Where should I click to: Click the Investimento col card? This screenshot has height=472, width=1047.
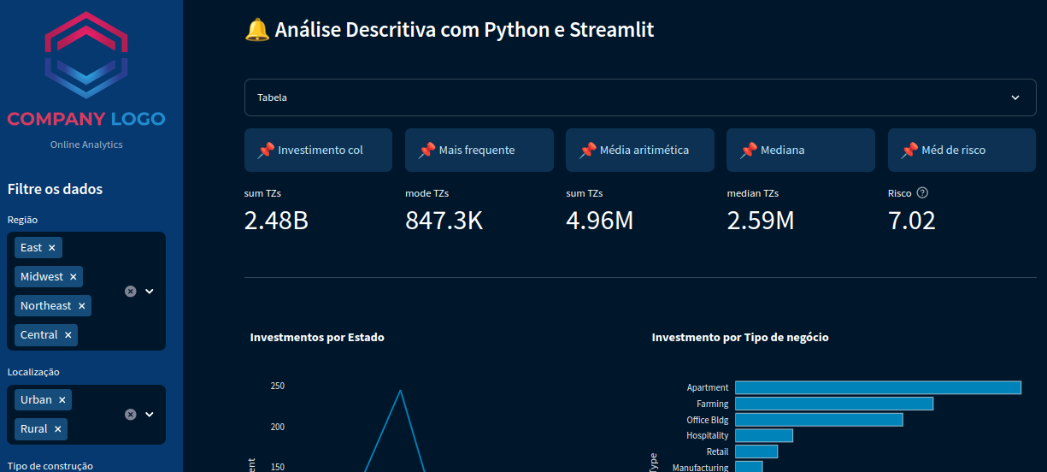coord(318,150)
